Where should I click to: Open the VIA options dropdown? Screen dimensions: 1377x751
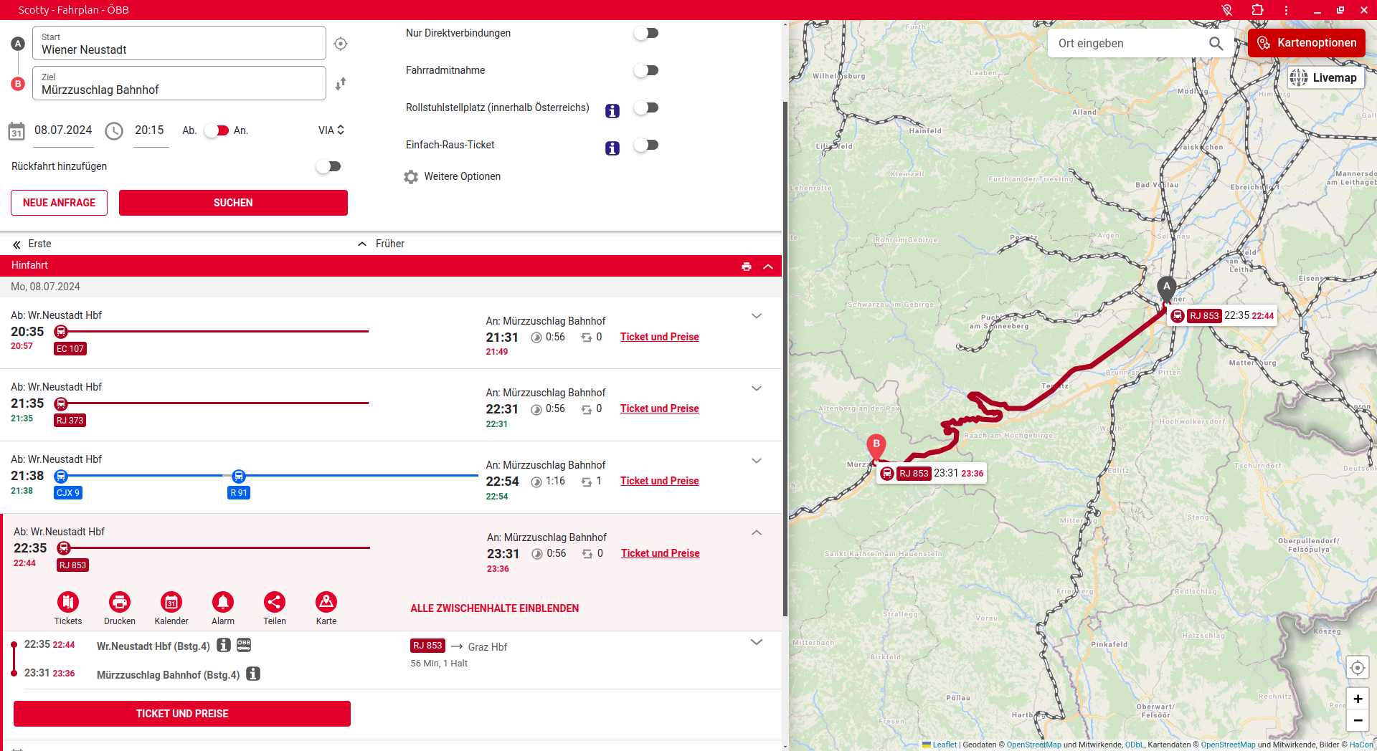(331, 130)
